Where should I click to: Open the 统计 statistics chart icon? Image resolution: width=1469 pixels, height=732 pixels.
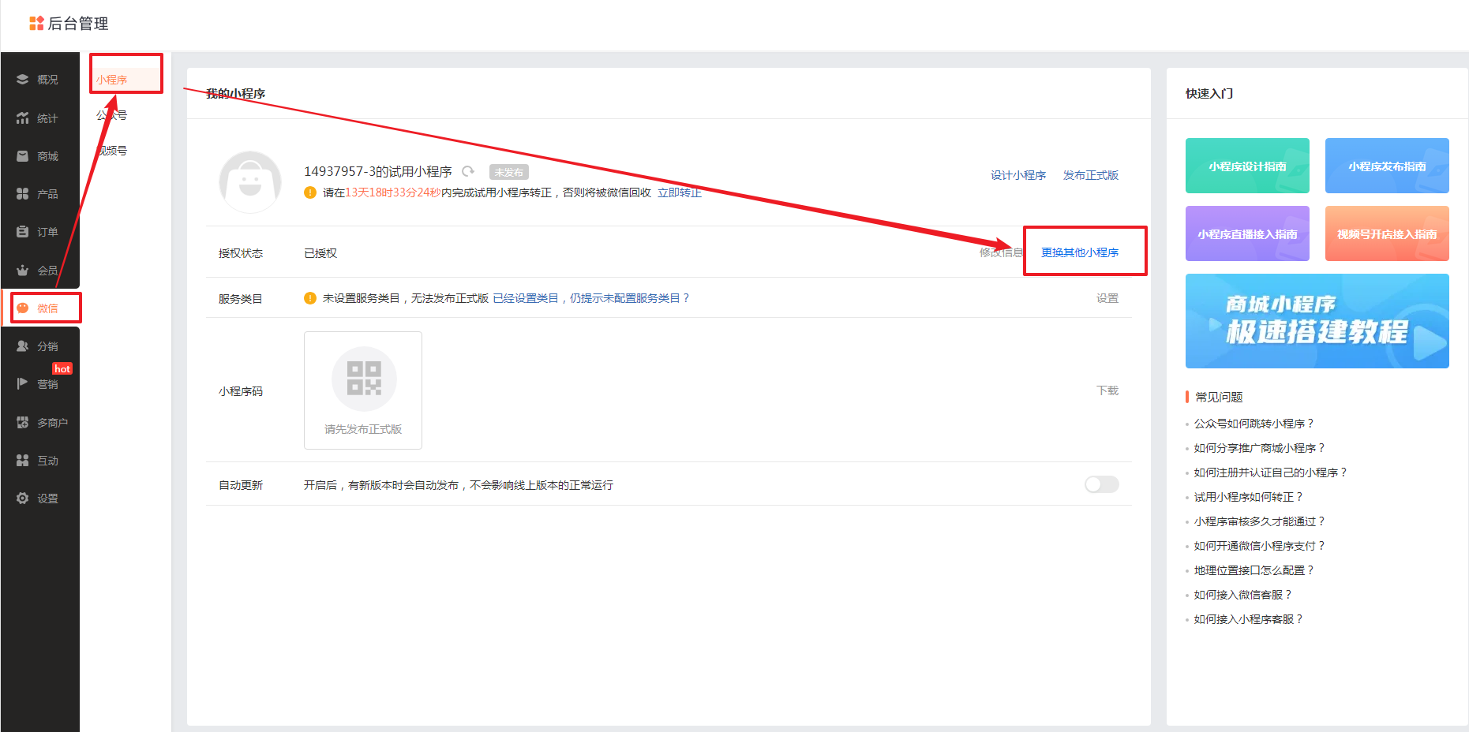click(22, 118)
